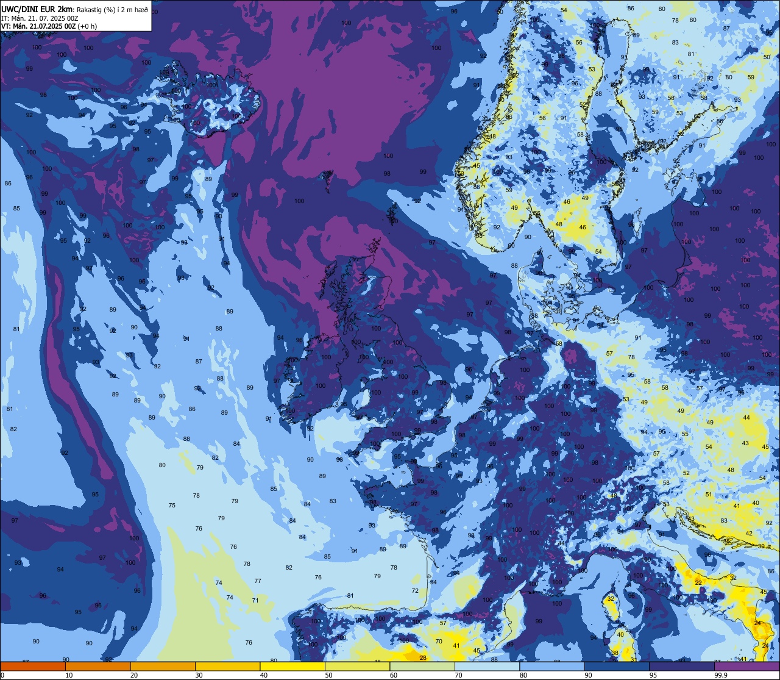This screenshot has width=780, height=680.
Task: Click the humidity value "22" over Italy
Action: click(698, 583)
